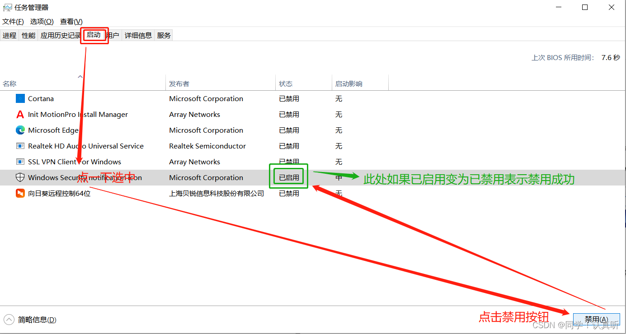Select the Init MotionPro Install Manager name
Viewport: 626px width, 334px height.
coord(78,114)
